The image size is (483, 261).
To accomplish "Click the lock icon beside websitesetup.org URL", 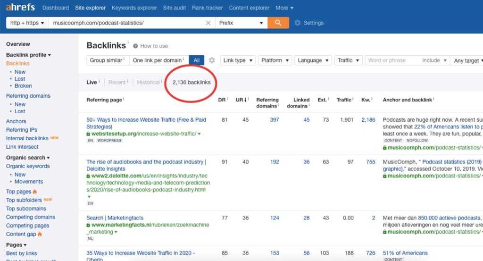I will [x=88, y=134].
